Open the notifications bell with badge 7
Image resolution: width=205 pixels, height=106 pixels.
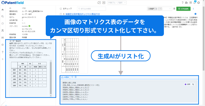[195, 3]
